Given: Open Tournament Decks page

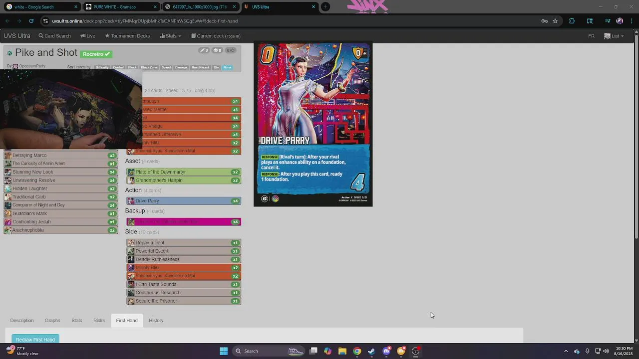Looking at the screenshot, I should click(x=127, y=36).
